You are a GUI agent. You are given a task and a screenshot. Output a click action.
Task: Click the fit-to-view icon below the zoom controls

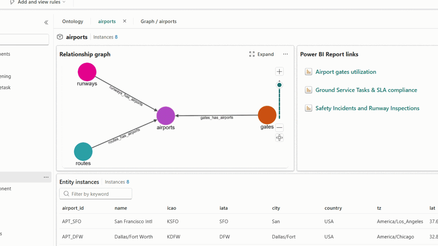[279, 138]
